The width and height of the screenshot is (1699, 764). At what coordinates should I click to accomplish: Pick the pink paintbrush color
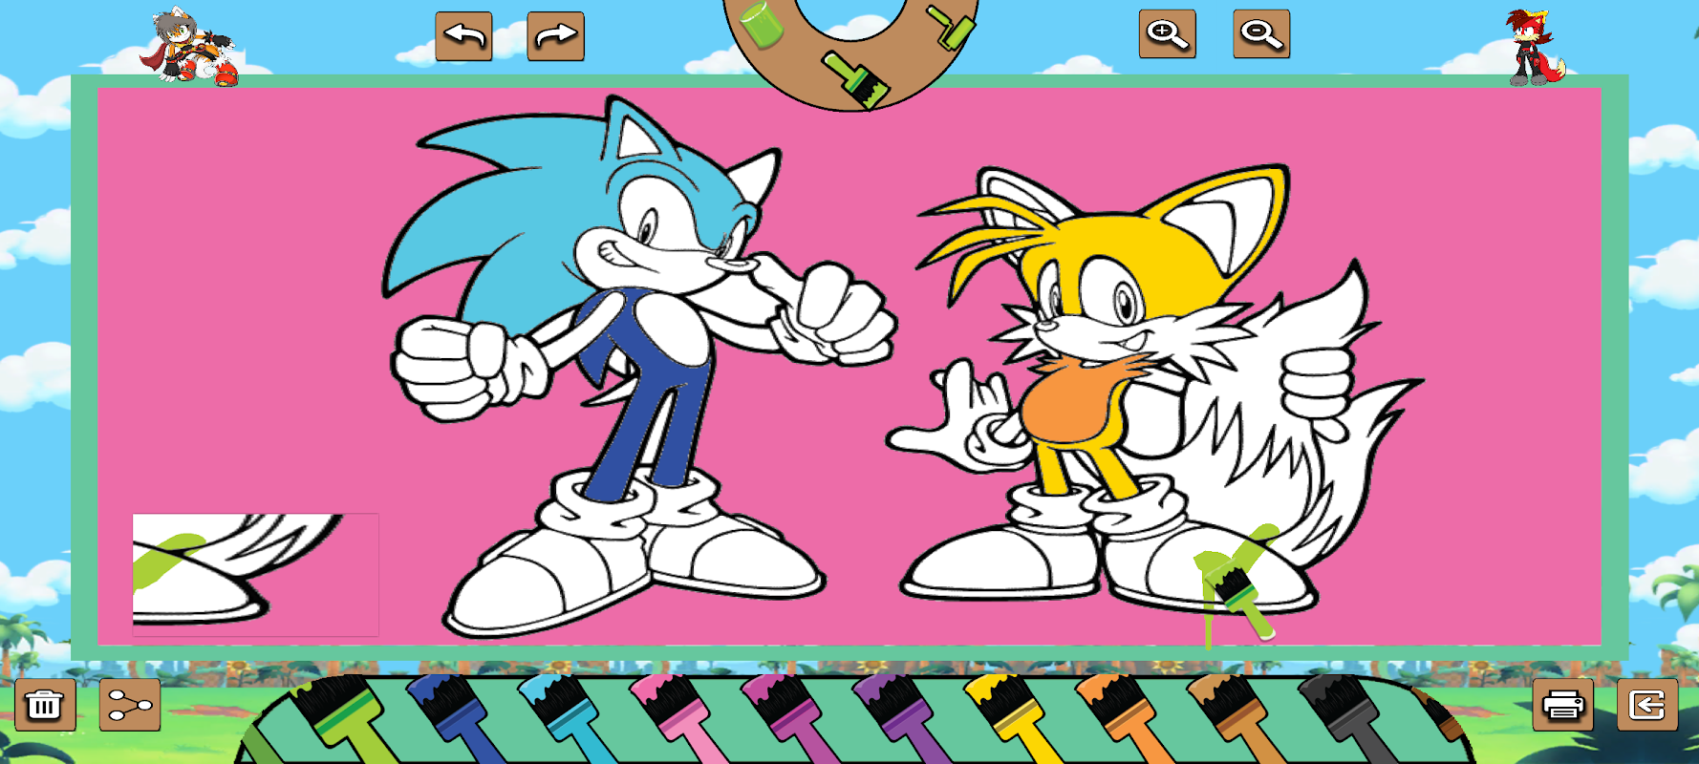tap(680, 719)
